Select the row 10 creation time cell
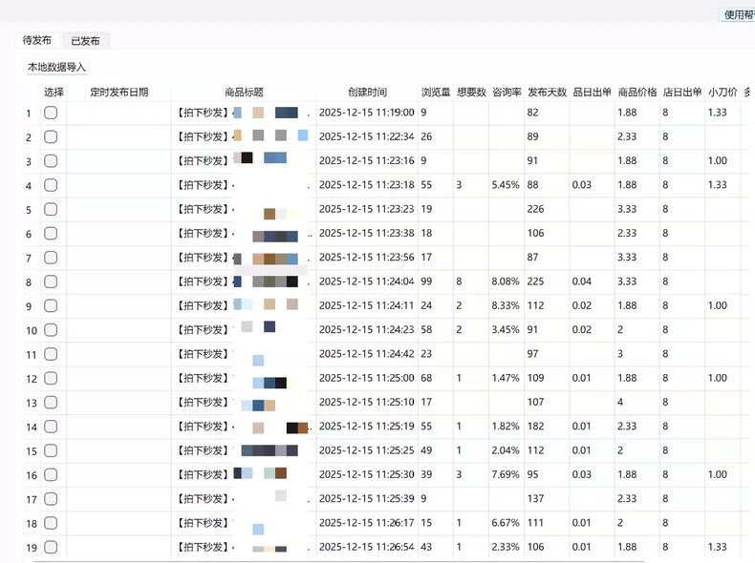 point(367,330)
